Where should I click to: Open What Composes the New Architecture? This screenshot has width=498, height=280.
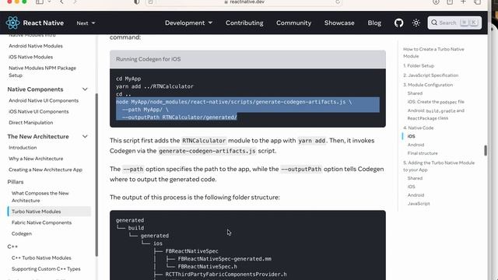(x=40, y=197)
